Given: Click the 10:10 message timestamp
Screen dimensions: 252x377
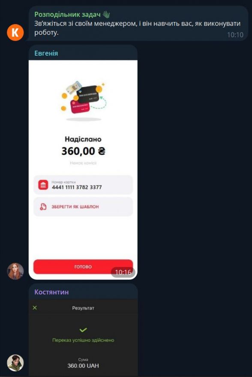Looking at the screenshot, I should click(x=235, y=35).
